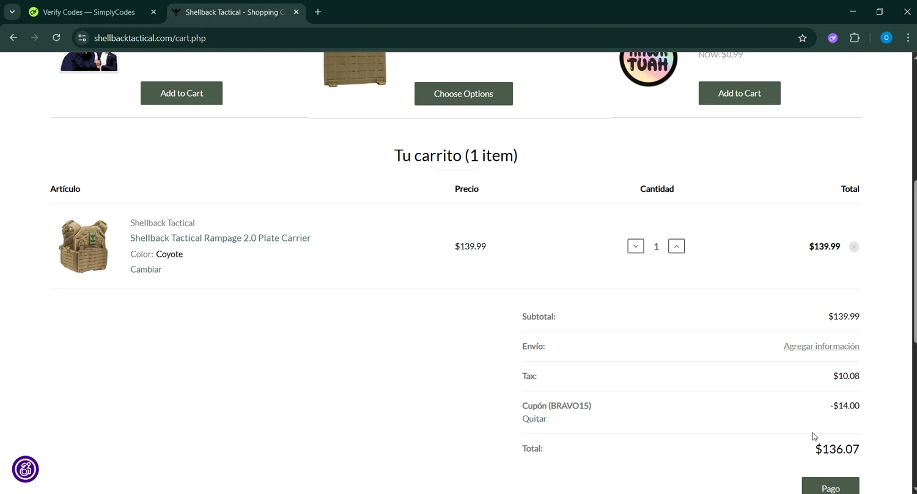Click the address bar URL
The image size is (917, 494).
[x=150, y=38]
